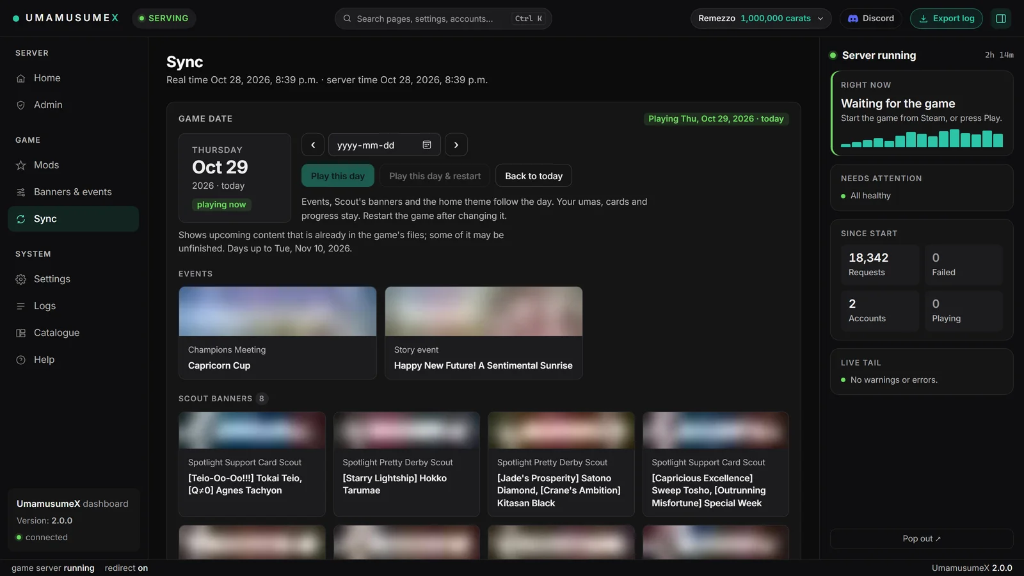Click the 'Playing Thu, Oct 29, 2026 · today' badge
The image size is (1024, 576).
pos(716,119)
